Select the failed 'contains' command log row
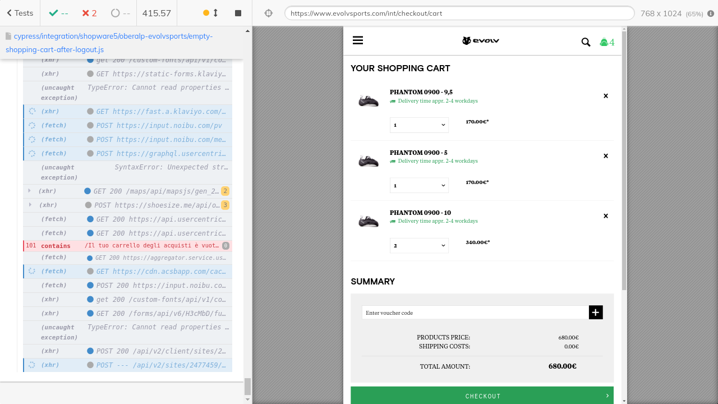This screenshot has height=404, width=718. pyautogui.click(x=127, y=246)
